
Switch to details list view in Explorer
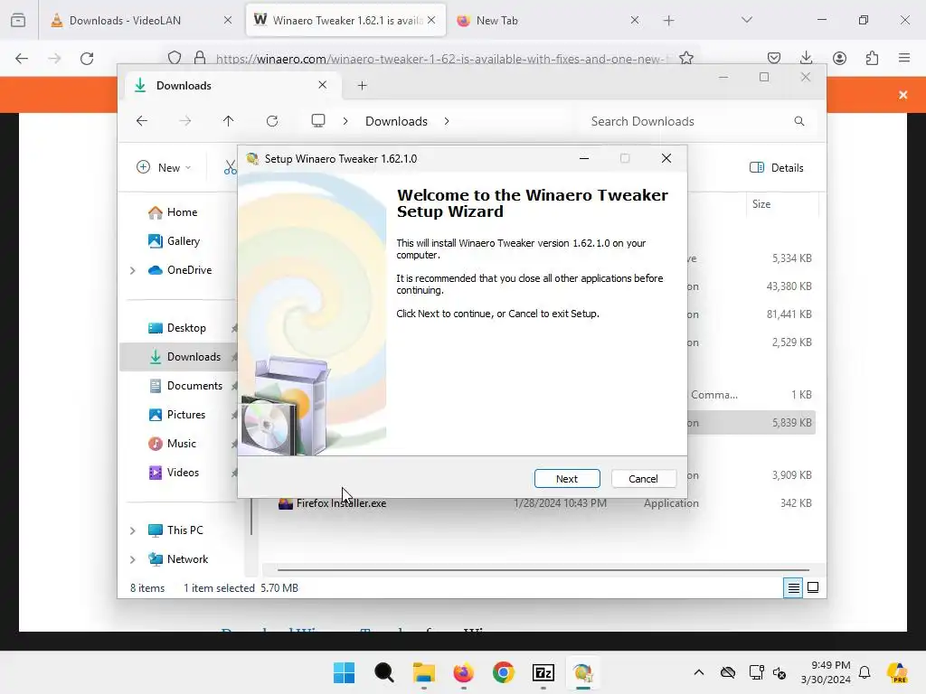click(793, 587)
